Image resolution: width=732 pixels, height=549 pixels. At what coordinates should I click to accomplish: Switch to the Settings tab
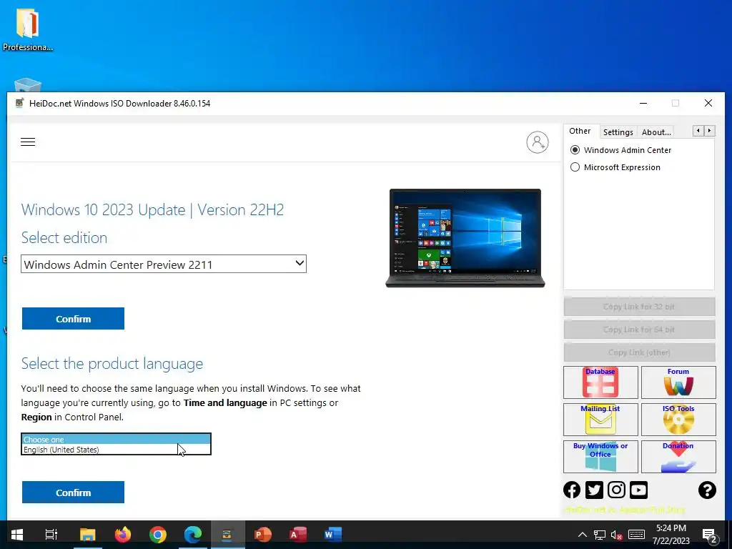click(x=618, y=132)
